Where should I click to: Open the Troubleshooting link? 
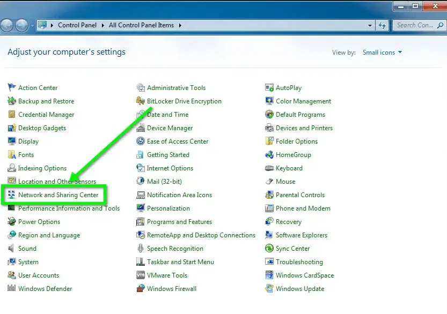click(x=299, y=261)
